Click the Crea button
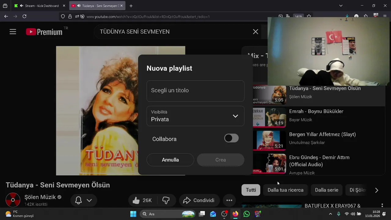Screen dimensions: 391x220 (221, 160)
